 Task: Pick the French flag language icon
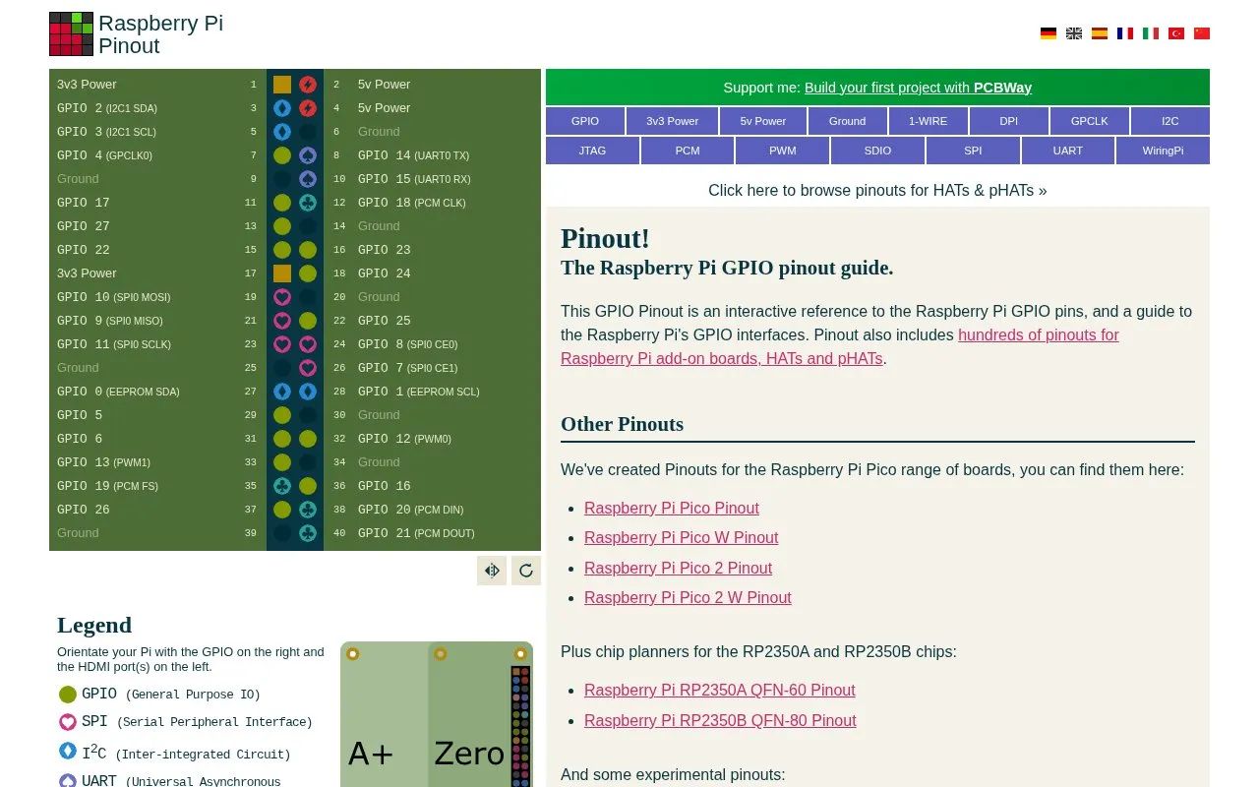[1125, 33]
